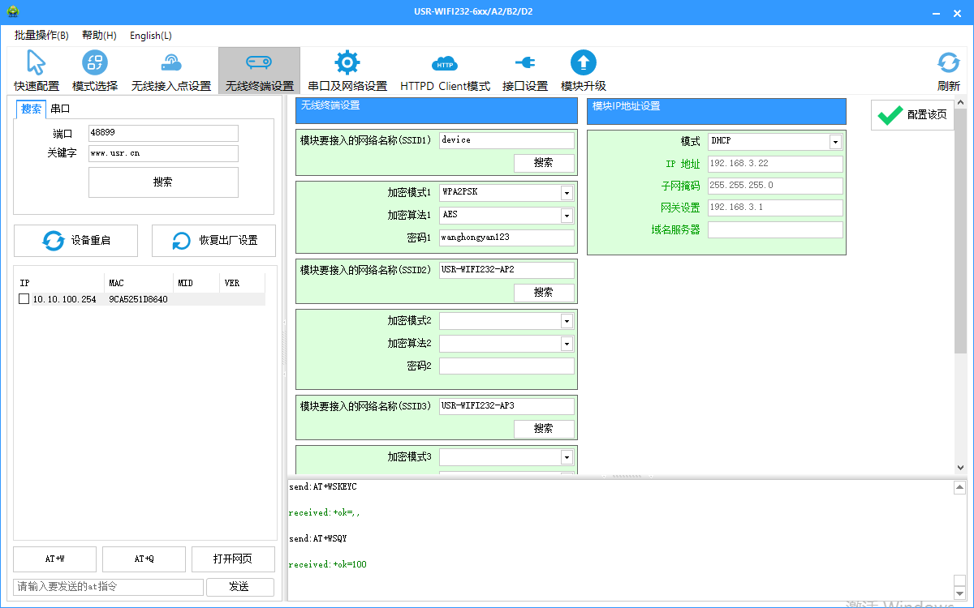Click log panel scroll up arrow
This screenshot has width=974, height=608.
coord(960,487)
